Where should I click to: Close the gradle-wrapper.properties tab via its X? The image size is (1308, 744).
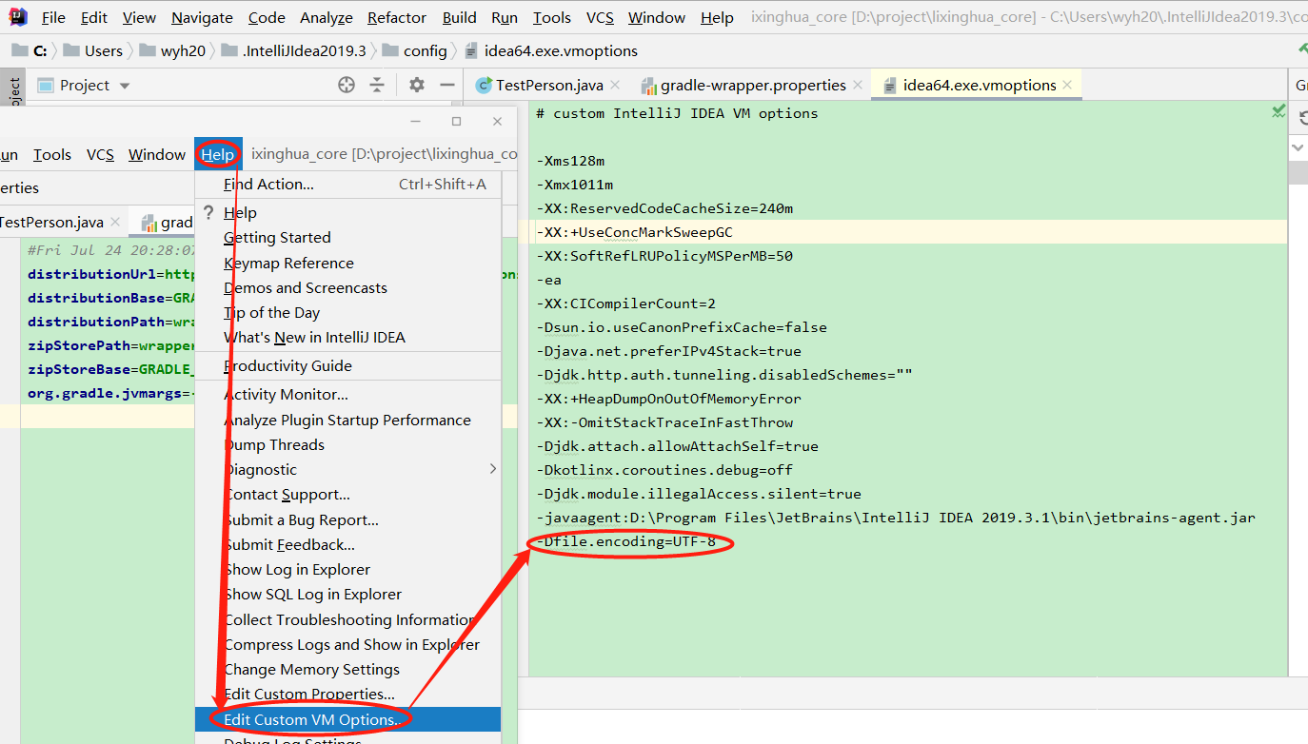(858, 85)
